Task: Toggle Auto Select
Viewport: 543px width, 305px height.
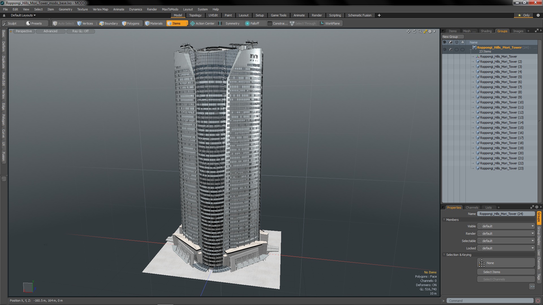Action: (x=63, y=23)
